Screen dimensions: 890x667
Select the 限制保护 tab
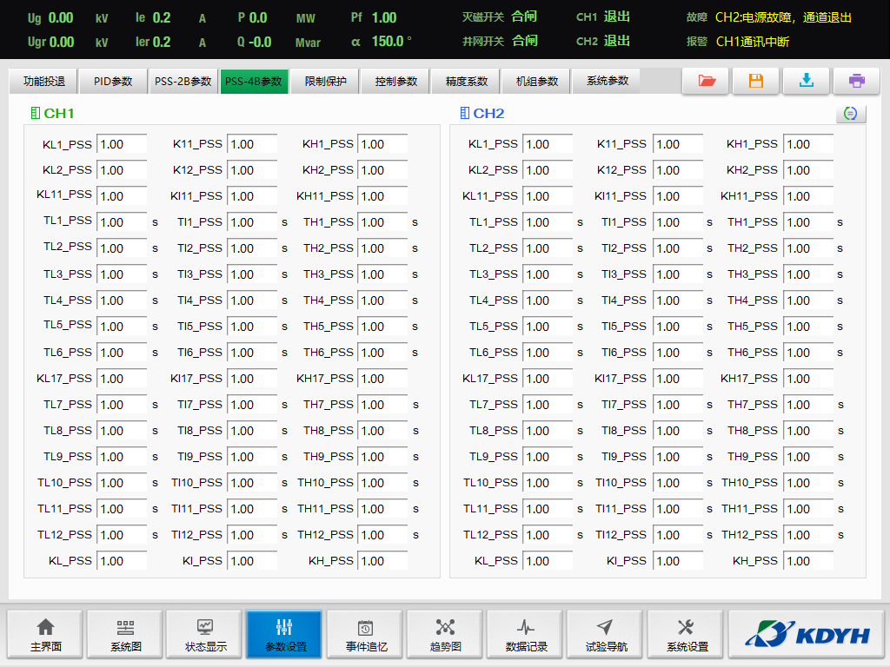[325, 82]
